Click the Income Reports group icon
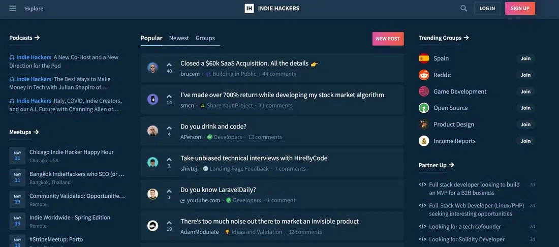This screenshot has width=559, height=247. pos(424,141)
